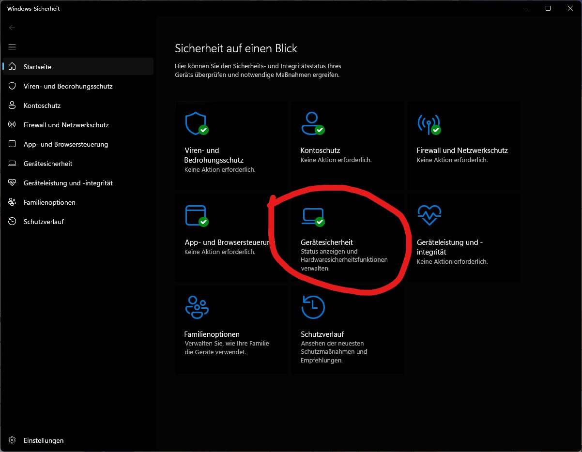Minimize the Windows-Sicherheit window
This screenshot has width=582, height=452.
tap(526, 8)
